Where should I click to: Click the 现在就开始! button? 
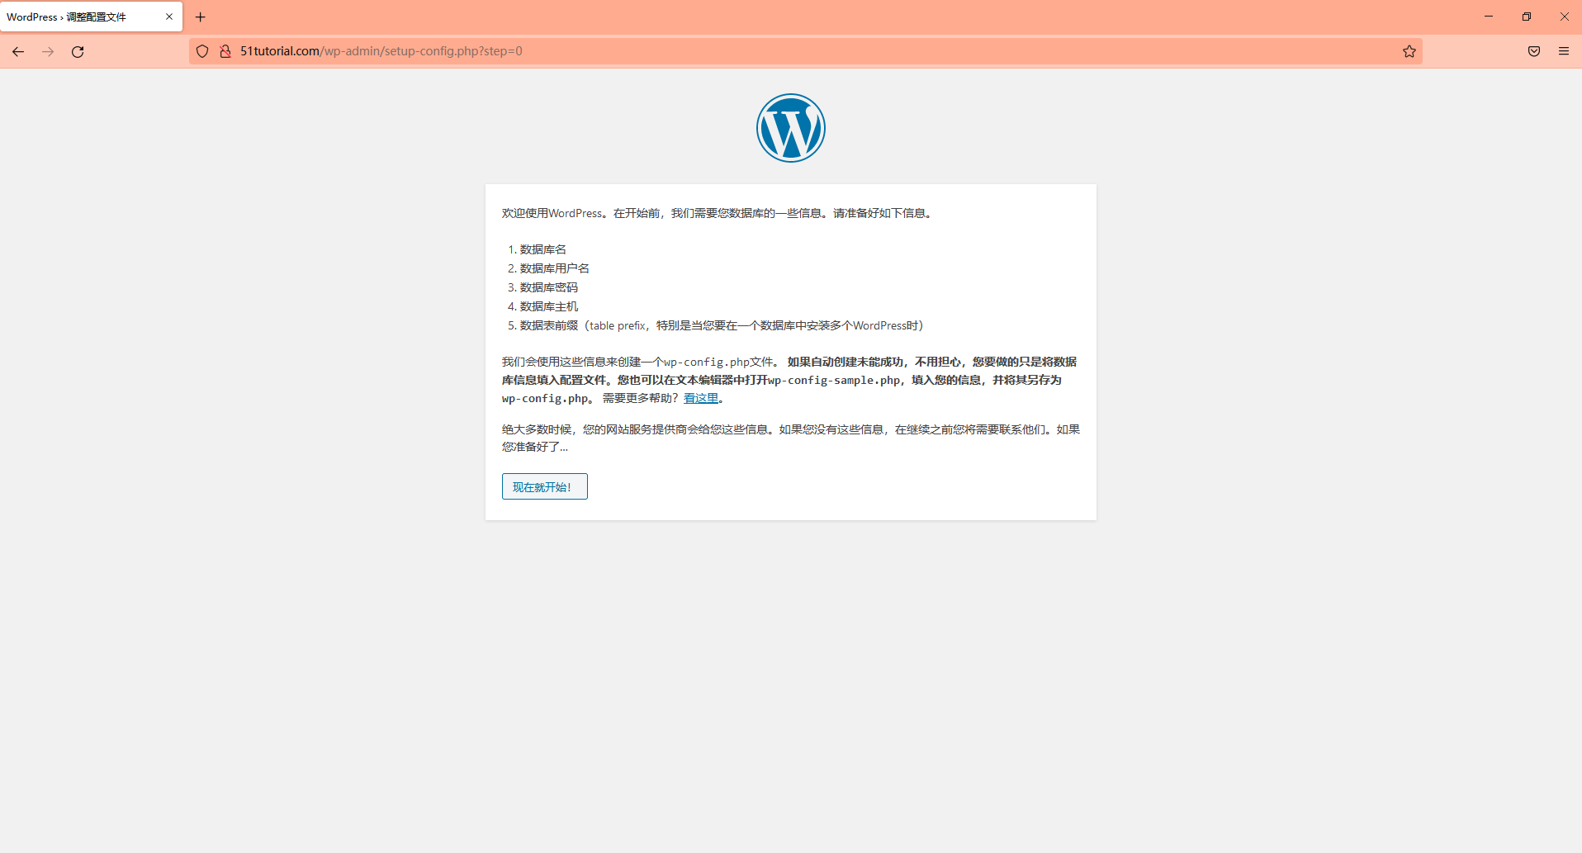tap(545, 486)
